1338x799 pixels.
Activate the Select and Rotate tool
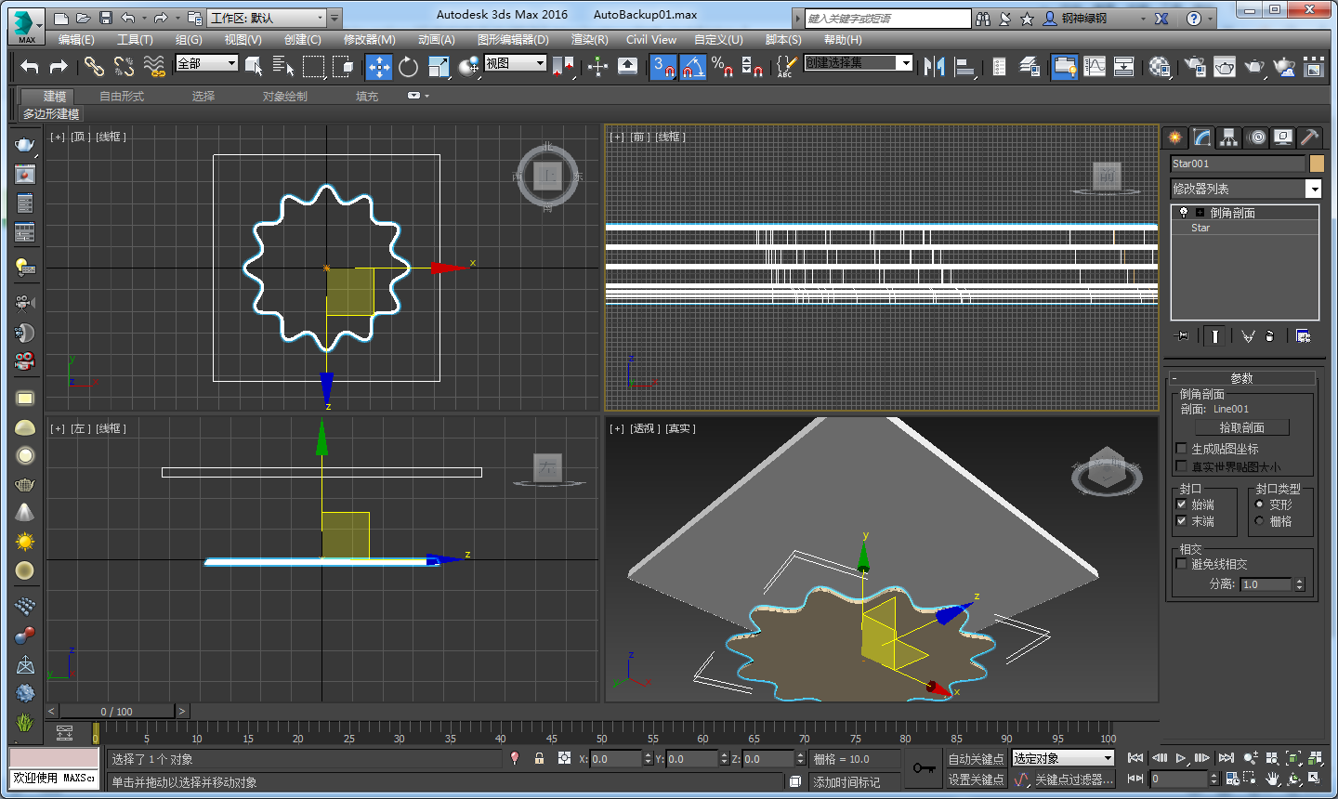click(408, 67)
